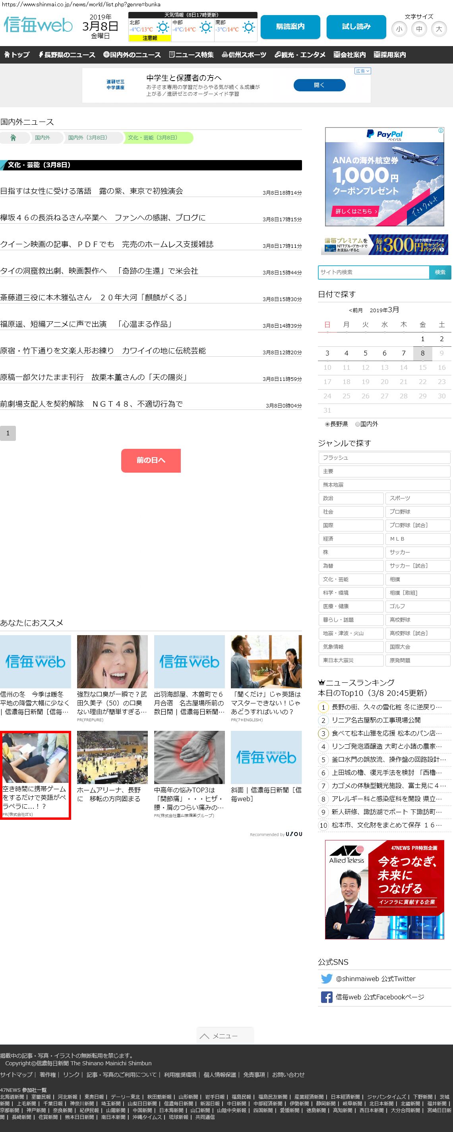Open the official Facebook page icon
The image size is (453, 1132).
(326, 997)
